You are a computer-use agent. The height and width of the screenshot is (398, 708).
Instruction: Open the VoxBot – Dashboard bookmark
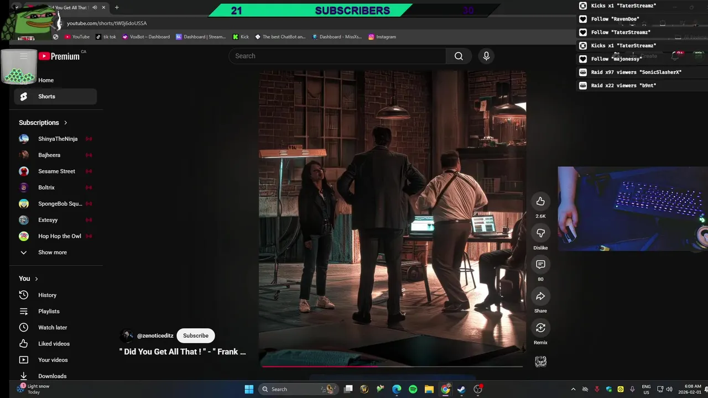pyautogui.click(x=146, y=36)
